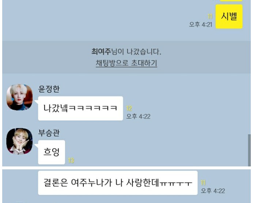Screen dimensions: 253x203
Task: Click unread count 11 beside 결론은 message
Action: click(203, 183)
